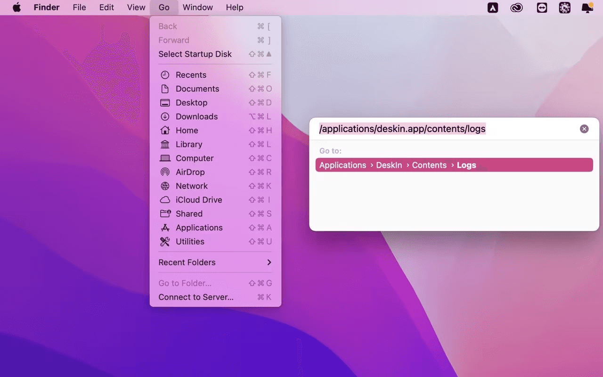Click the gear-with-play-arrow status icon
Screen dimensions: 603x377
[564, 8]
